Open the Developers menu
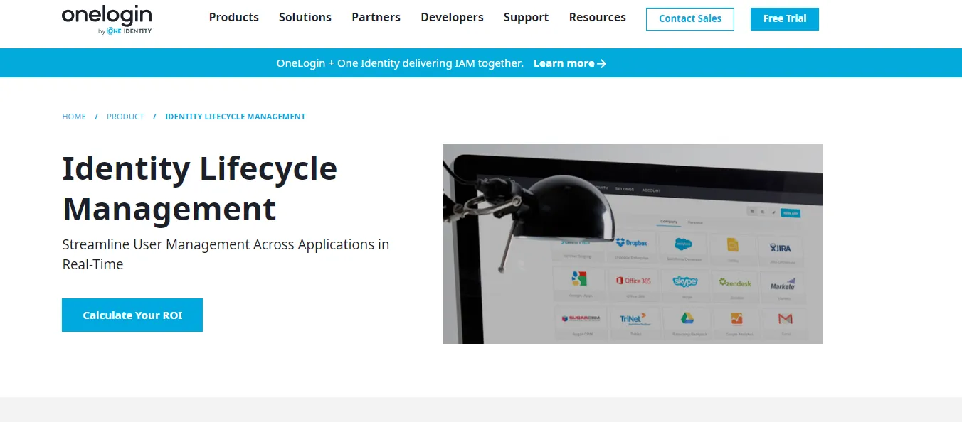This screenshot has width=962, height=422. click(452, 17)
